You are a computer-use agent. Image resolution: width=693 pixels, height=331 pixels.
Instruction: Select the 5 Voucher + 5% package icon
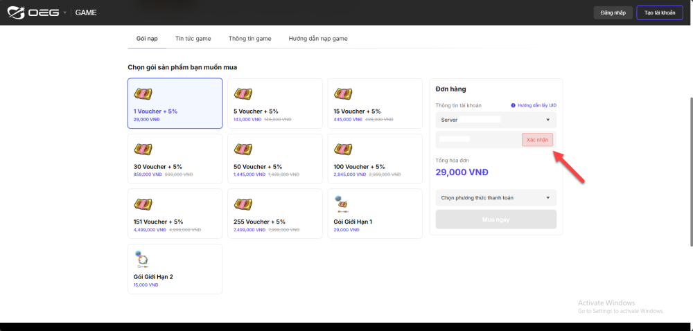click(x=243, y=94)
